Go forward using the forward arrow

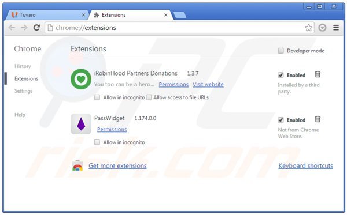[24, 28]
